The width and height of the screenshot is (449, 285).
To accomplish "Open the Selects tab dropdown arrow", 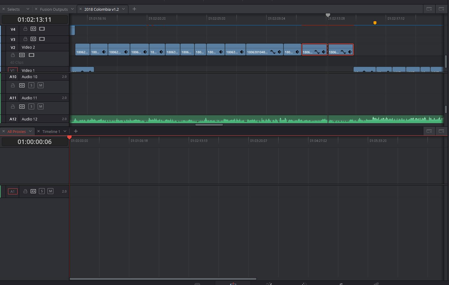I will pos(28,9).
